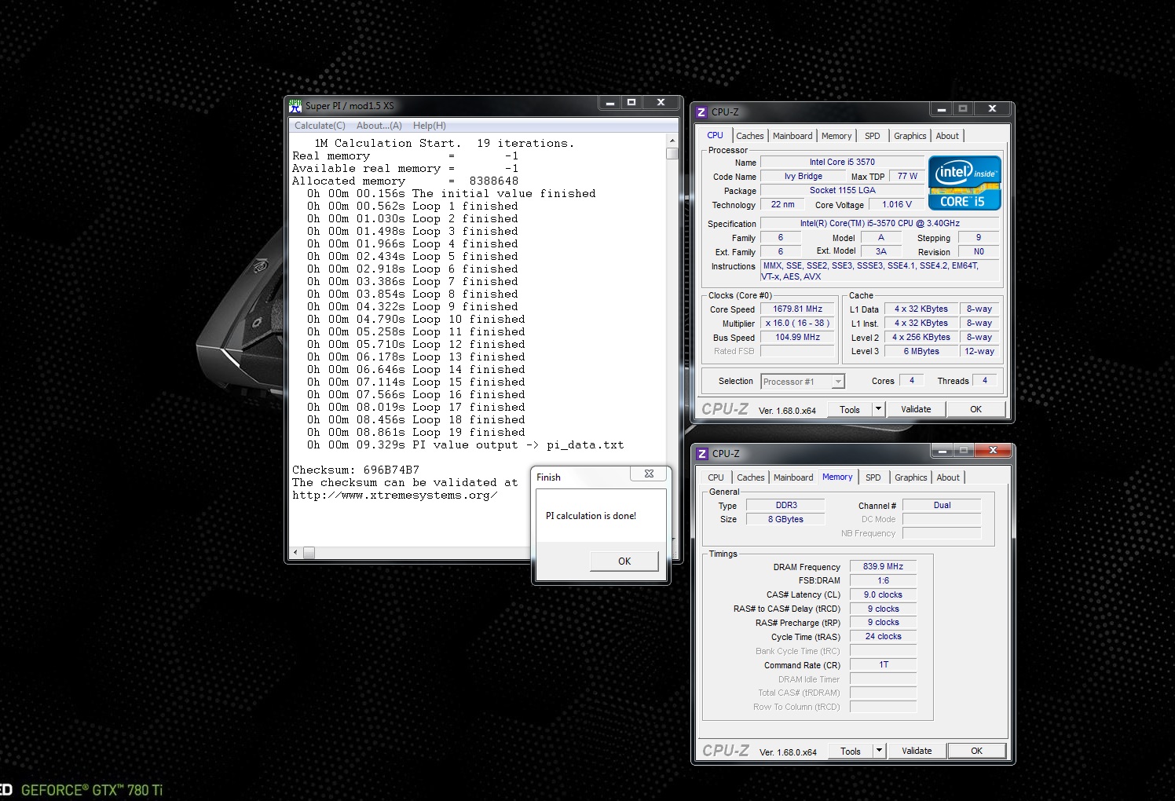Open the Help(H) menu in Super PI
The width and height of the screenshot is (1175, 801).
pos(430,126)
